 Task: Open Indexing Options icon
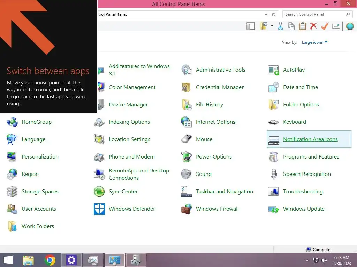click(99, 122)
